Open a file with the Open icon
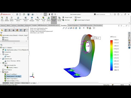The image size is (131, 98). pos(24,14)
